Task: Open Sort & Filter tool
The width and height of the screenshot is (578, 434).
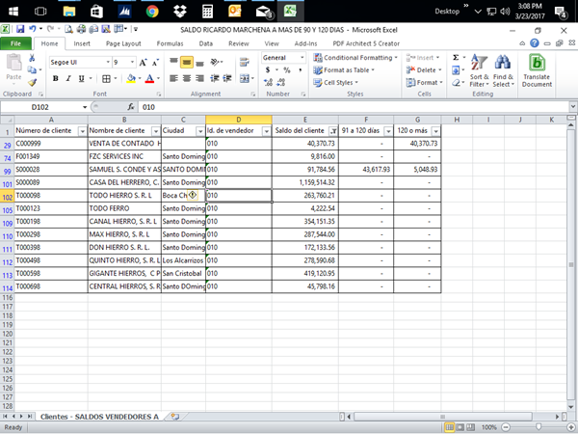Action: tap(480, 69)
